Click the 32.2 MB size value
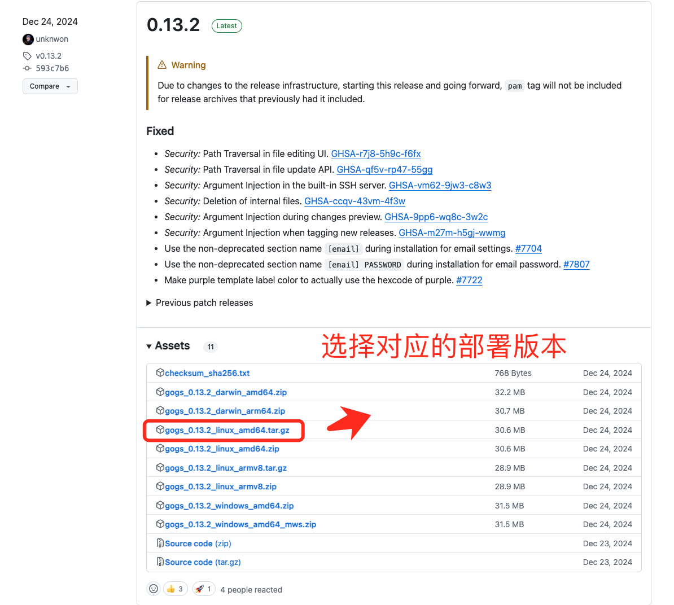 pos(509,392)
